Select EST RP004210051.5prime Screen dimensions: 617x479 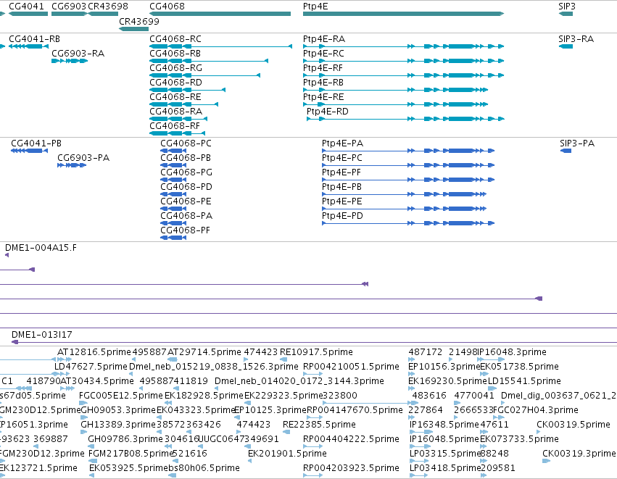coord(351,367)
